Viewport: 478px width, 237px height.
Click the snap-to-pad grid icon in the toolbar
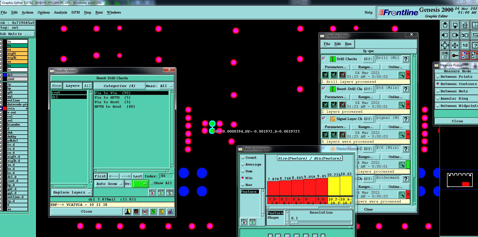pos(455,55)
